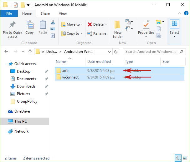
Task: Go forward with the right arrow
Action: click(16, 52)
